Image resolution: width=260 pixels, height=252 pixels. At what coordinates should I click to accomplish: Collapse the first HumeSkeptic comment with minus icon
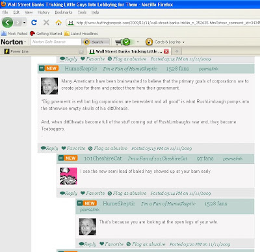[x=42, y=68]
